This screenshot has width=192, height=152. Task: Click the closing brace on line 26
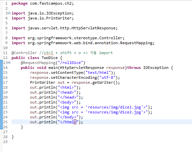click(x=22, y=127)
